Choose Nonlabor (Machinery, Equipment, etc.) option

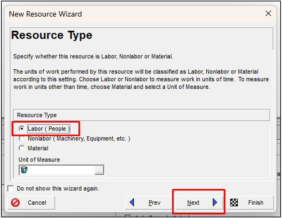tap(22, 139)
